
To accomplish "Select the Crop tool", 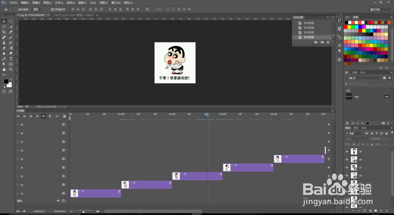I will 4,32.
